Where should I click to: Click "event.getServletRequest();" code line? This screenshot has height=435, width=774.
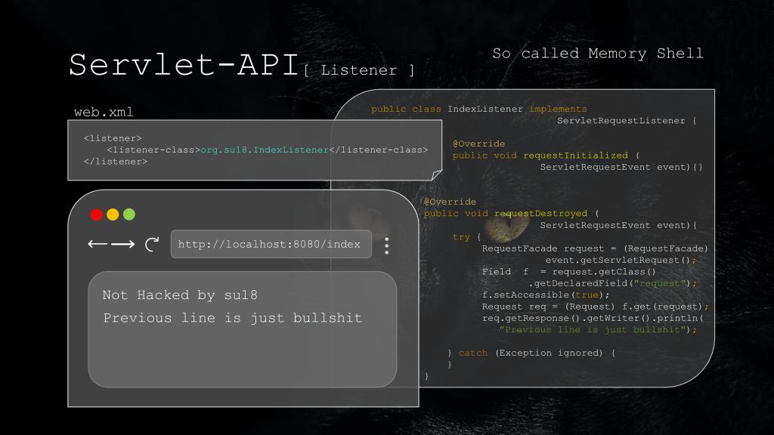click(621, 260)
